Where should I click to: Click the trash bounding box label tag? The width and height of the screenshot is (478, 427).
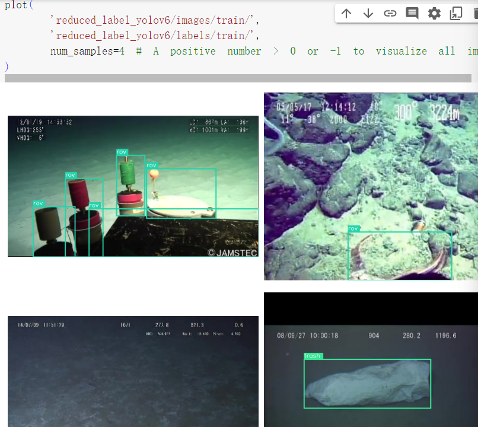(311, 355)
